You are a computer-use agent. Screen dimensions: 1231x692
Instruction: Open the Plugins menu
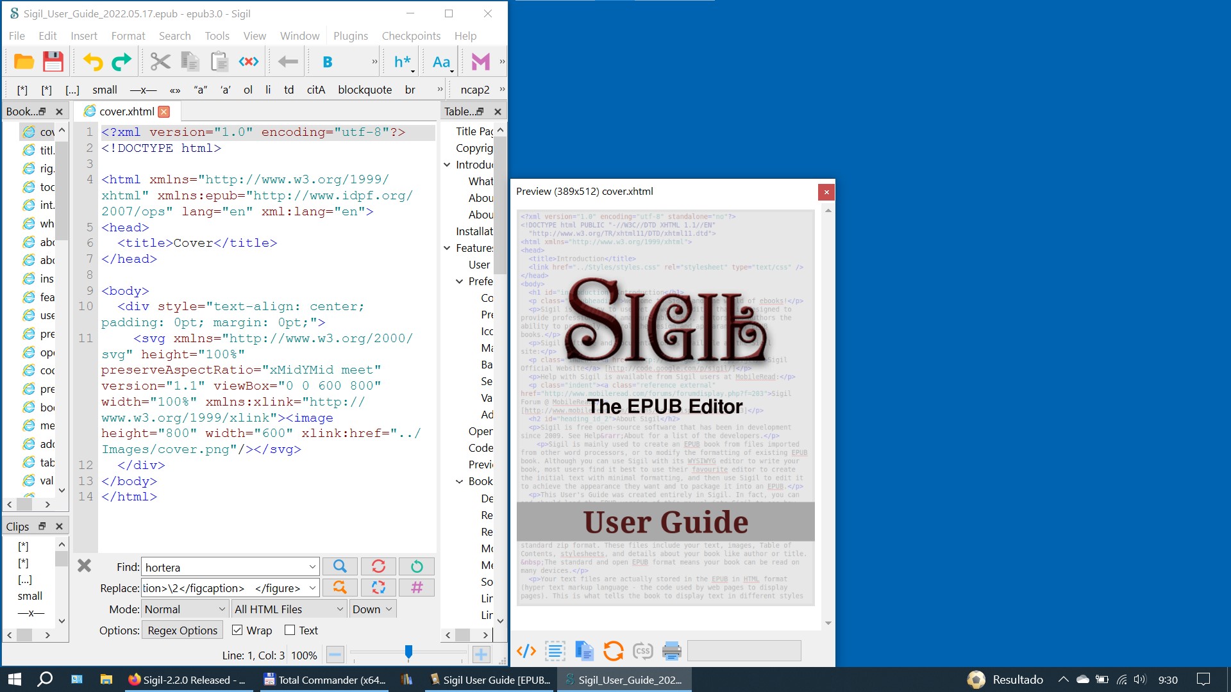point(351,36)
